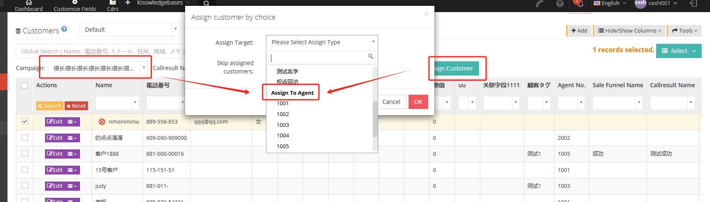The image size is (710, 202).
Task: Open the Name column filter dropdown
Action: pos(117,103)
